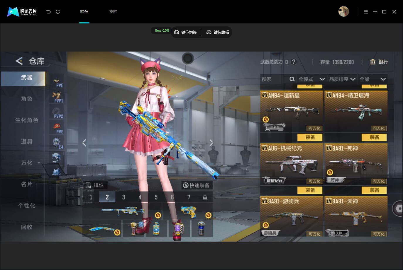This screenshot has height=270, width=403.
Task: Select the 武器 category
Action: pos(23,78)
